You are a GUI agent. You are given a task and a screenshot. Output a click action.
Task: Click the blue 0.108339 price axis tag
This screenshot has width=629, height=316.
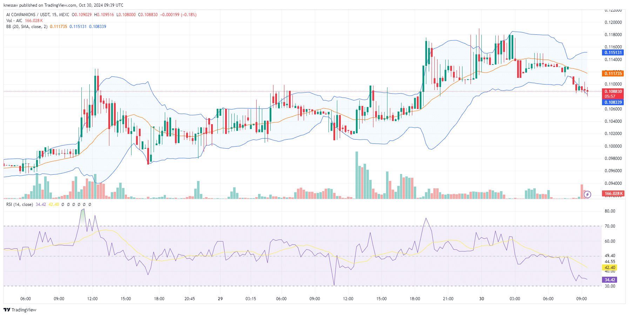[x=613, y=102]
